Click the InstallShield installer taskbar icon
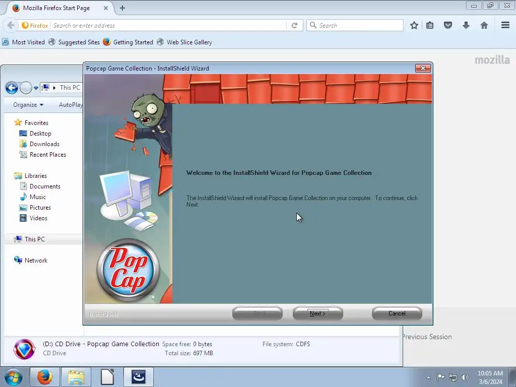 [x=139, y=377]
